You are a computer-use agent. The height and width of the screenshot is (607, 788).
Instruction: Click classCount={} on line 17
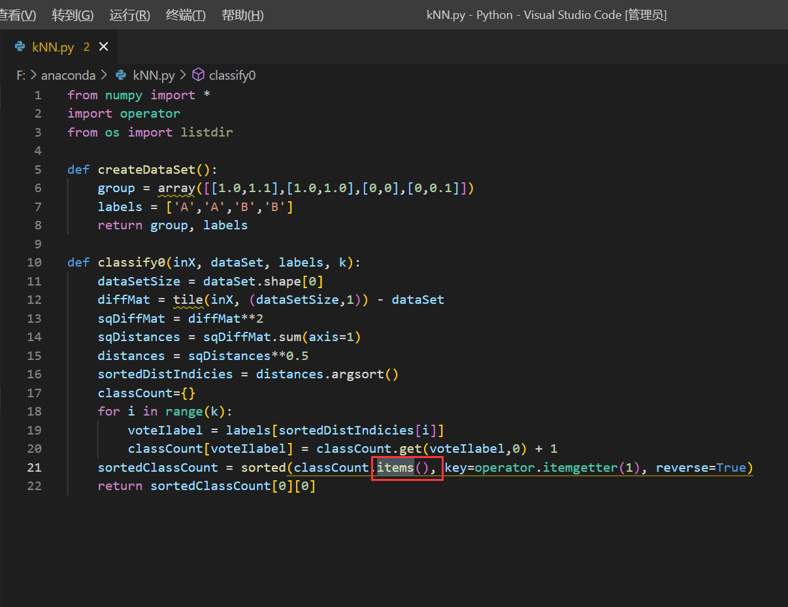point(146,393)
